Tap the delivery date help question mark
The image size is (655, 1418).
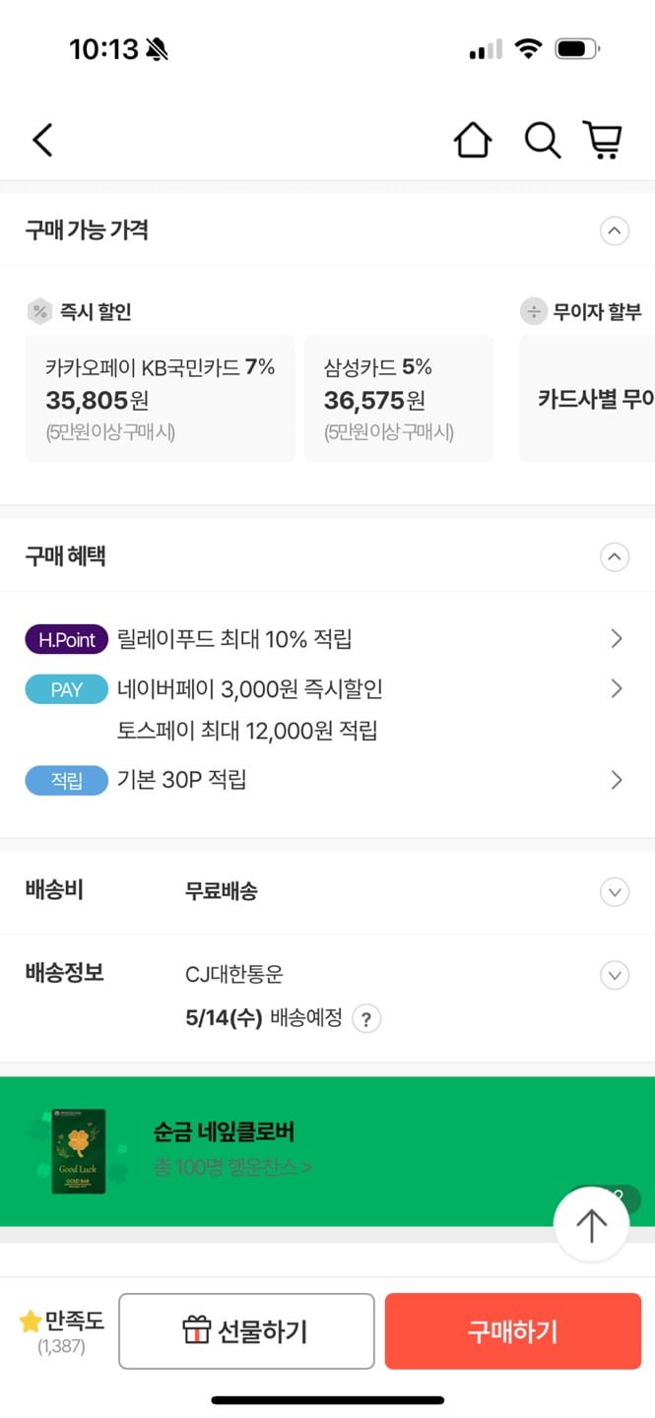(366, 1018)
